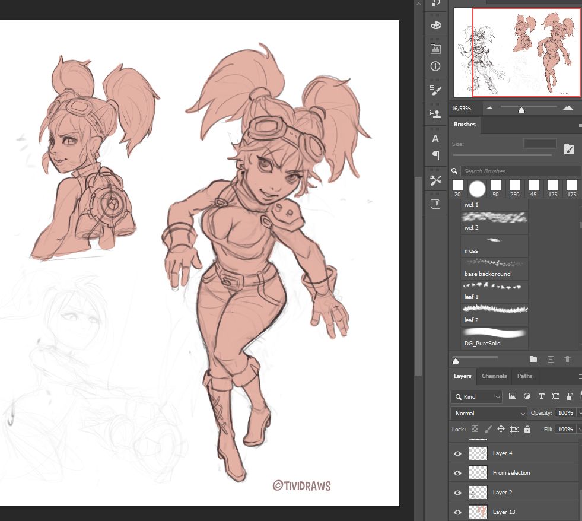Click the magnifier icon beside Search Brushes

pyautogui.click(x=454, y=171)
